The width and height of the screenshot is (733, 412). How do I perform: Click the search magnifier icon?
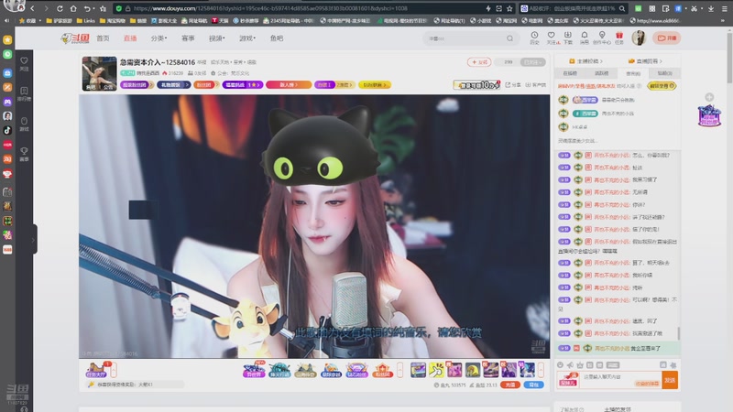coord(509,38)
